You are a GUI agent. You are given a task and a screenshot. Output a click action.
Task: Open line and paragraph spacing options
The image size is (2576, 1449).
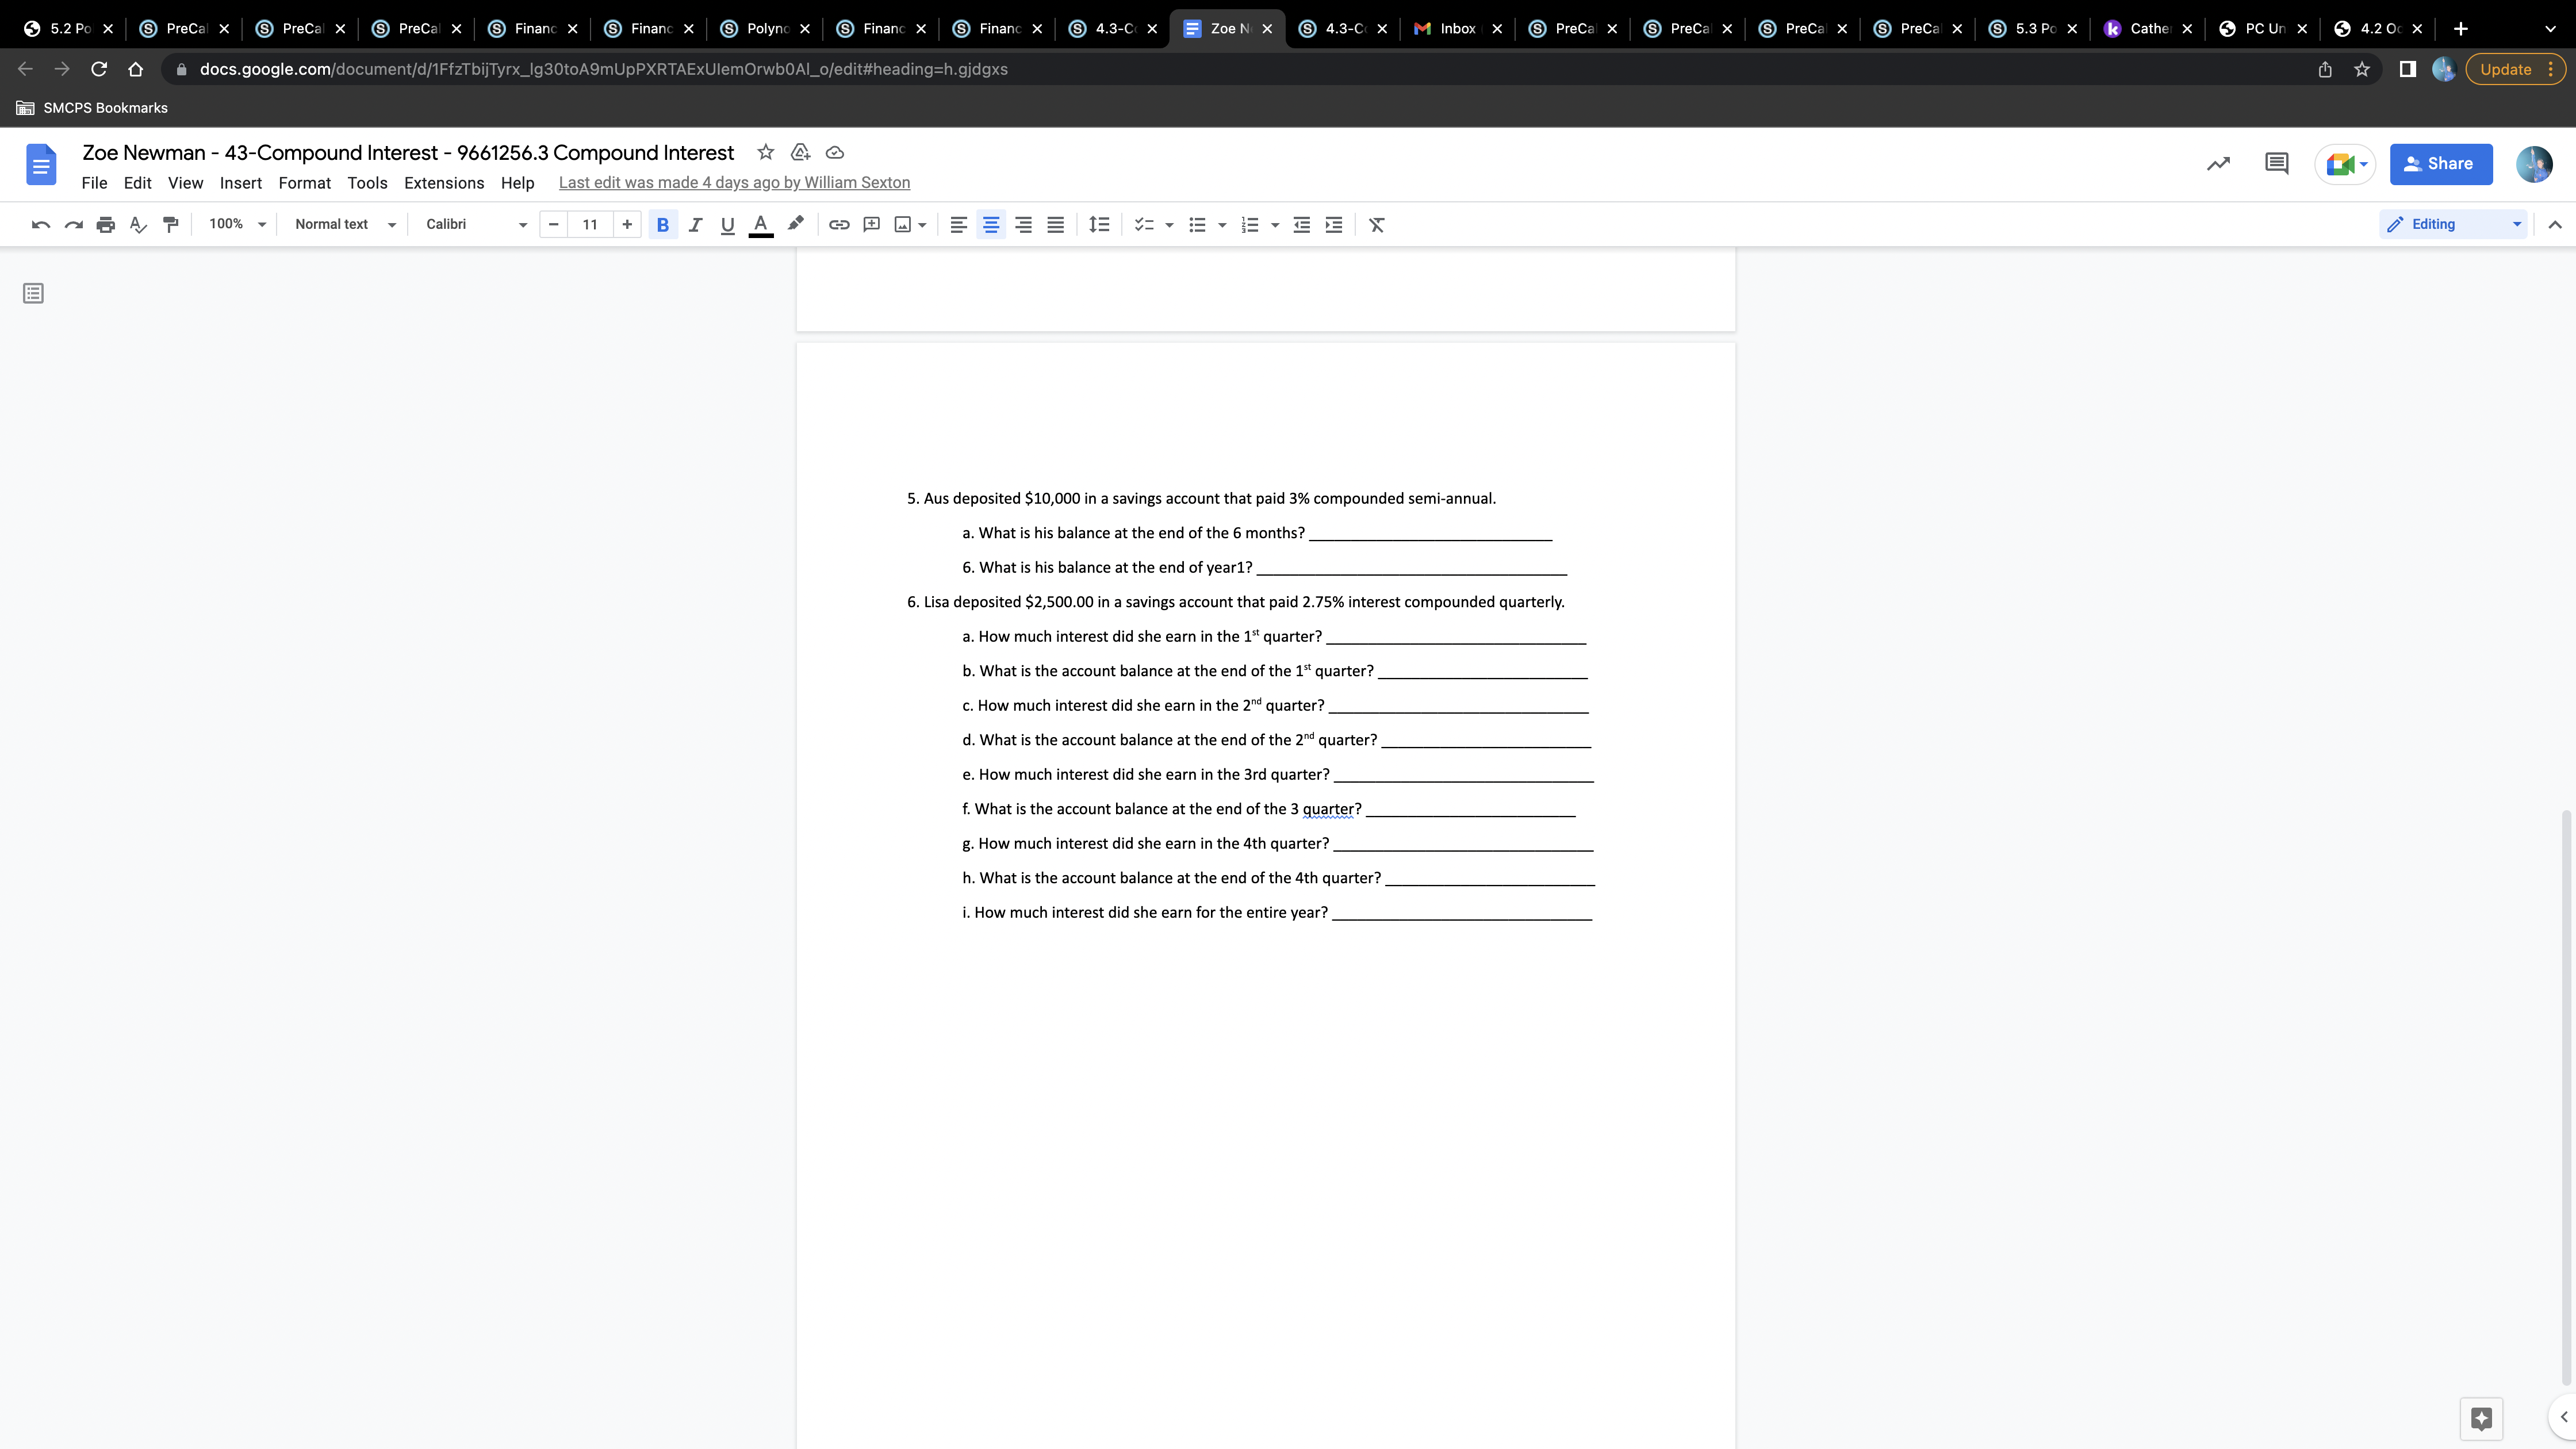tap(1099, 224)
